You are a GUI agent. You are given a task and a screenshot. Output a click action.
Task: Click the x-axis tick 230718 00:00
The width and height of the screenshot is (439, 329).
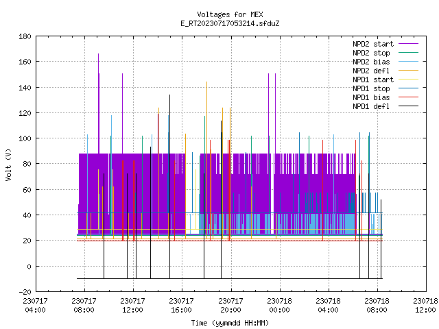pyautogui.click(x=279, y=306)
